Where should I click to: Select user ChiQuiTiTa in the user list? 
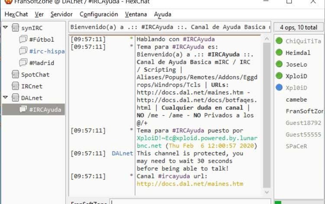pyautogui.click(x=303, y=41)
